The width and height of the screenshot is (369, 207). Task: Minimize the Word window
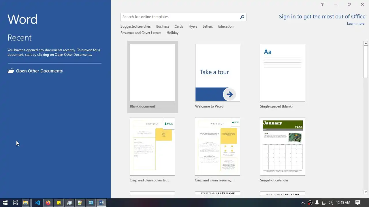coord(336,4)
